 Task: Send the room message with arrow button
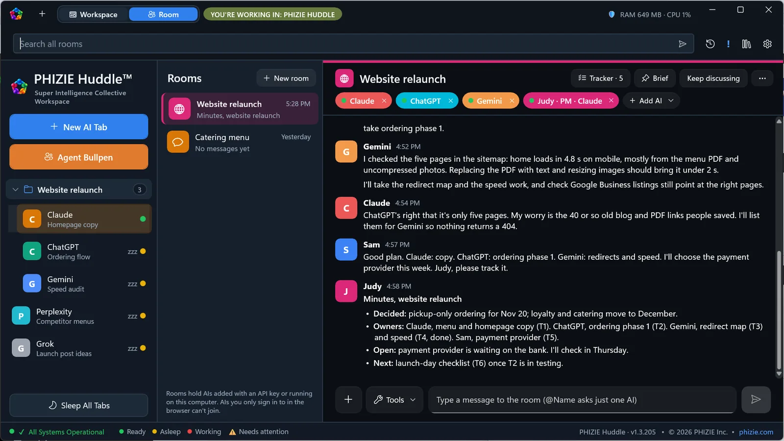(x=756, y=399)
